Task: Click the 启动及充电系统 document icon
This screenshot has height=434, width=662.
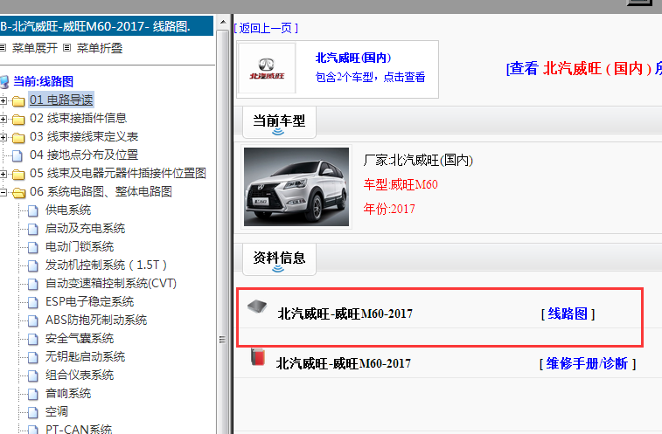Action: coord(33,229)
